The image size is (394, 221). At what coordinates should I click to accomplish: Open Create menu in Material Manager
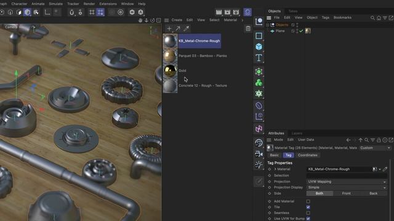(x=177, y=20)
